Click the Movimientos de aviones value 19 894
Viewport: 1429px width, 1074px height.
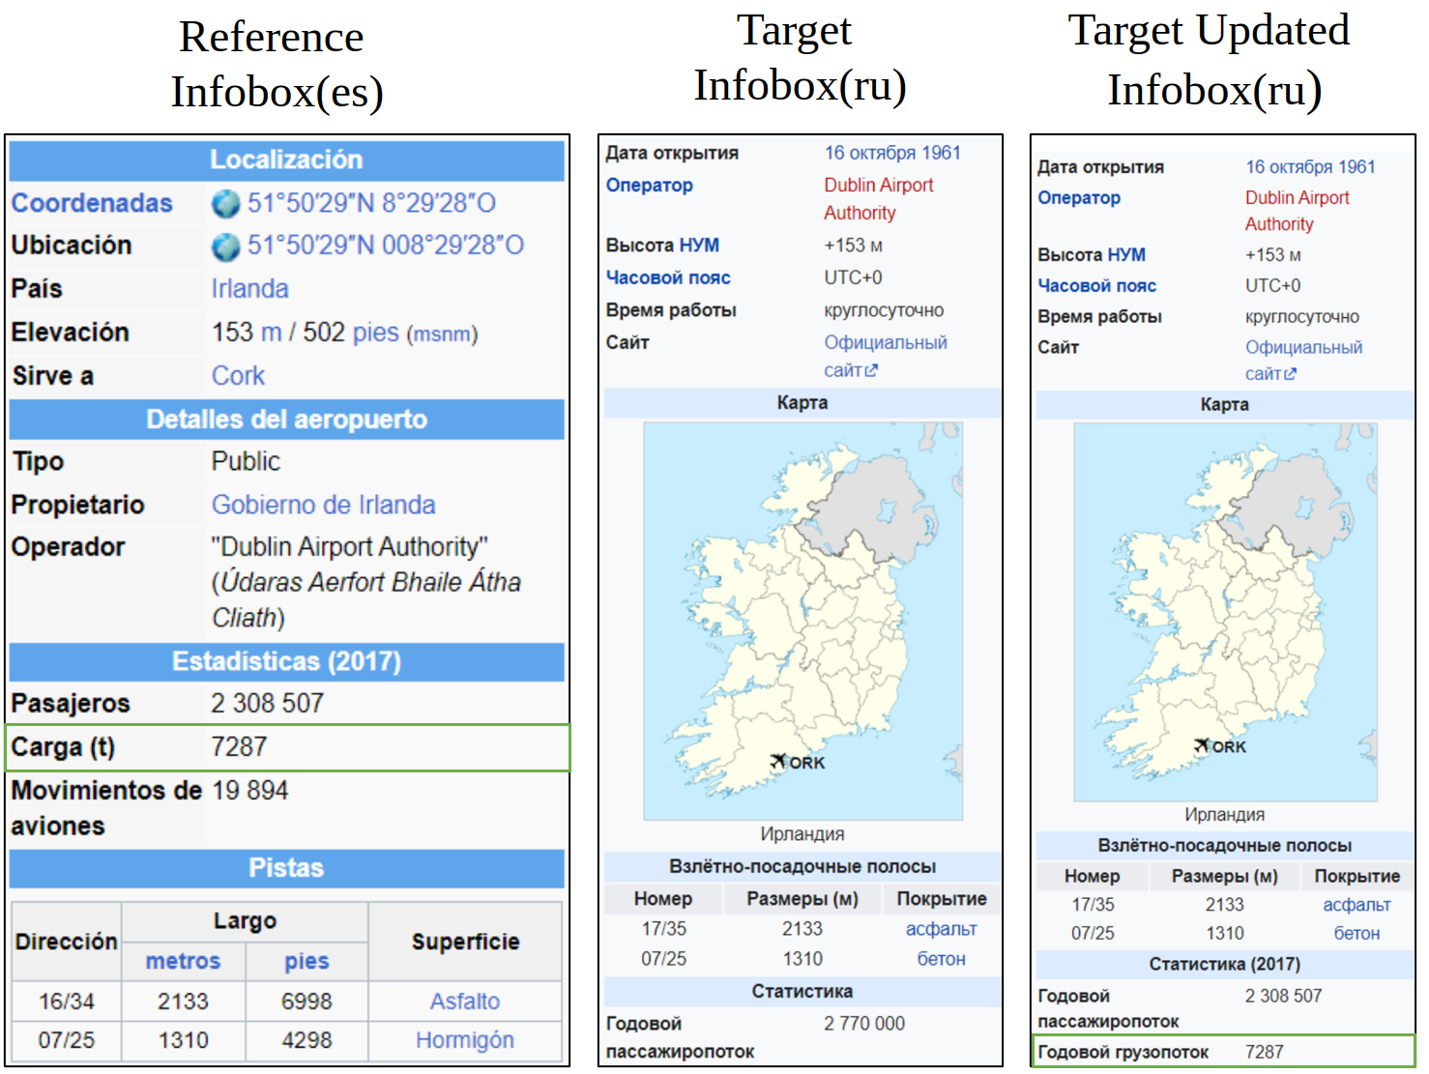pos(249,791)
